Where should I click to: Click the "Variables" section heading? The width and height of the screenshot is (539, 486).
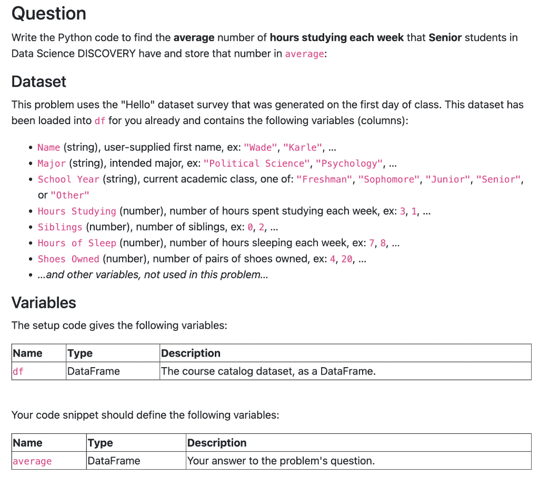(x=44, y=302)
